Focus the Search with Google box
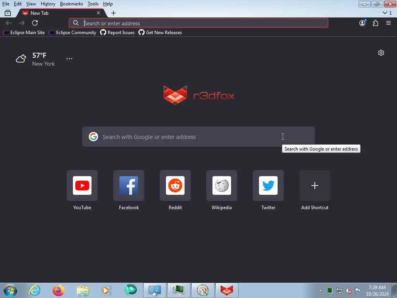The height and width of the screenshot is (298, 397). point(198,137)
